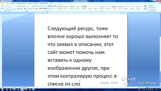Open the round Office button menu
The width and height of the screenshot is (161, 91).
click(x=2, y=2)
